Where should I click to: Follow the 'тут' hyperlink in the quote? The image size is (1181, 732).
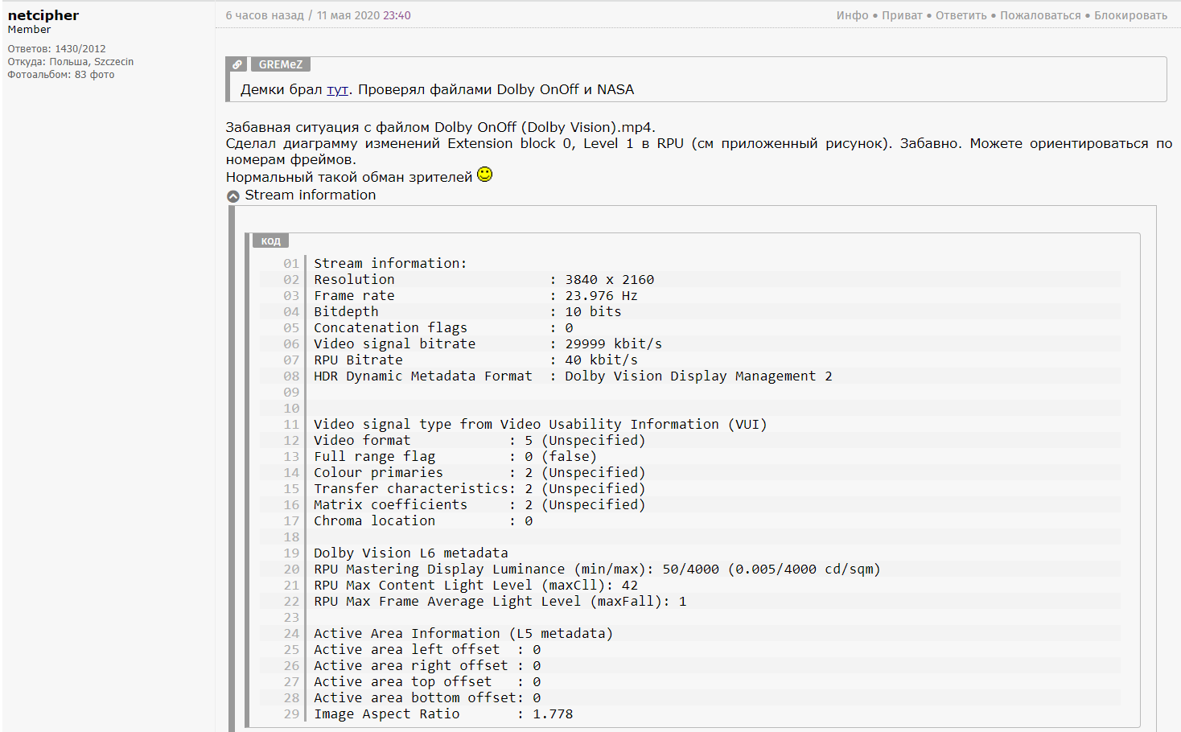(x=337, y=90)
